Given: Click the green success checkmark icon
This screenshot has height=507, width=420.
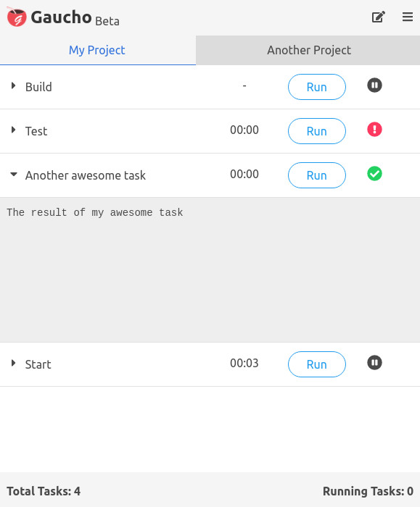Looking at the screenshot, I should [374, 174].
